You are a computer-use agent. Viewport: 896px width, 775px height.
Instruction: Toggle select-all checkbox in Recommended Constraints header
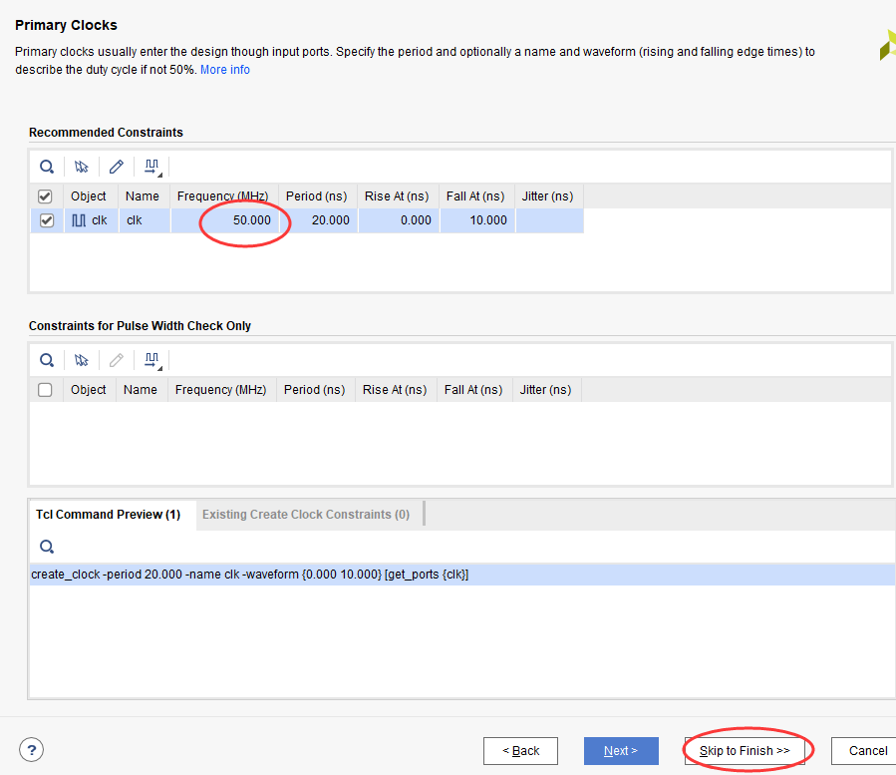point(45,196)
